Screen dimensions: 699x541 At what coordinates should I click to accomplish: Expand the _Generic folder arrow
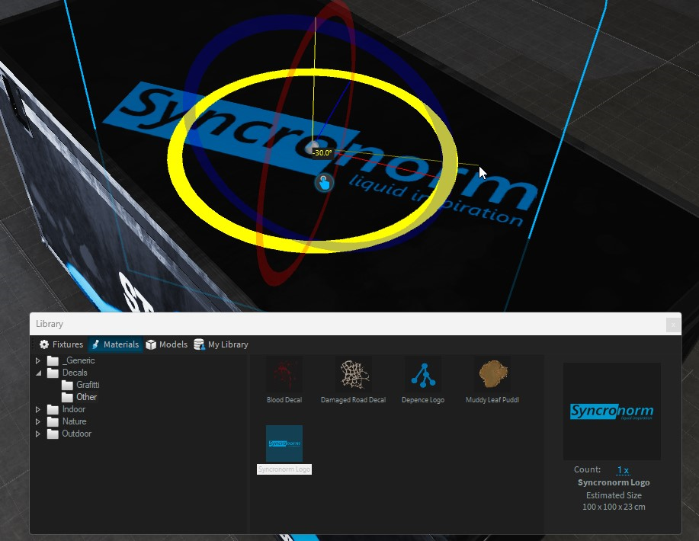(38, 360)
